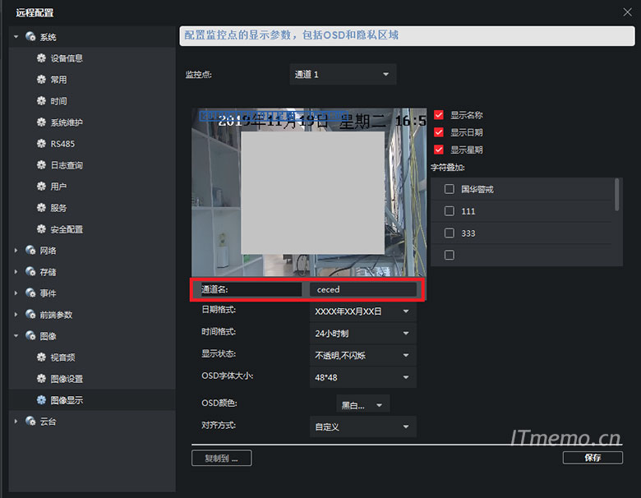This screenshot has height=498, width=641.
Task: Open the 监控点 通道 1 dropdown
Action: pos(343,75)
